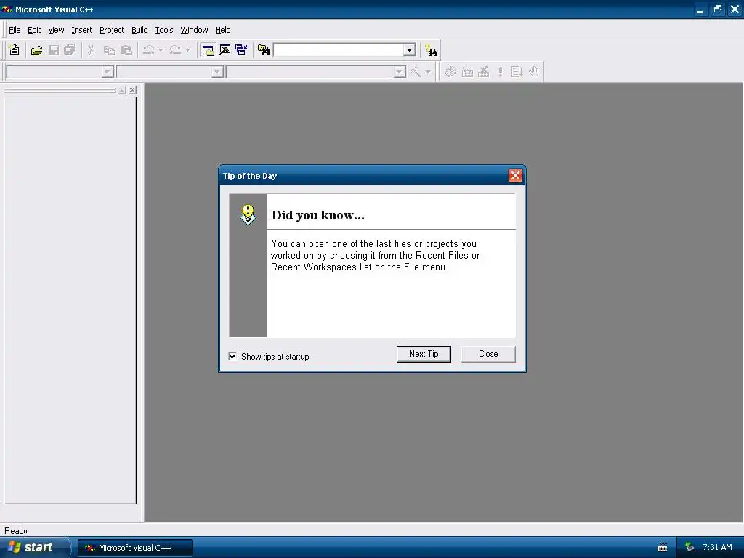Screen dimensions: 744x558
Task: Click the Copy toolbar icon
Action: click(109, 50)
